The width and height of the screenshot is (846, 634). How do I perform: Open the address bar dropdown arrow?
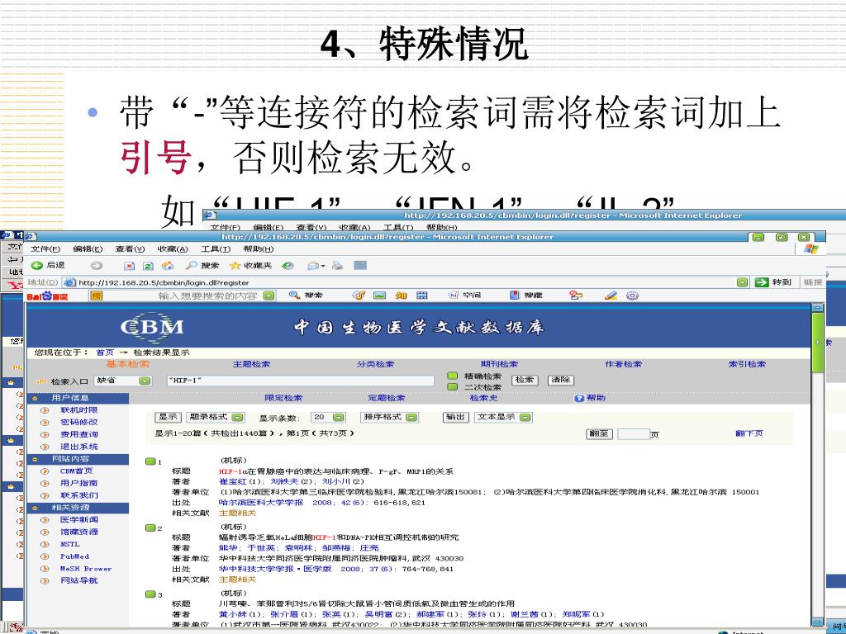click(x=743, y=282)
